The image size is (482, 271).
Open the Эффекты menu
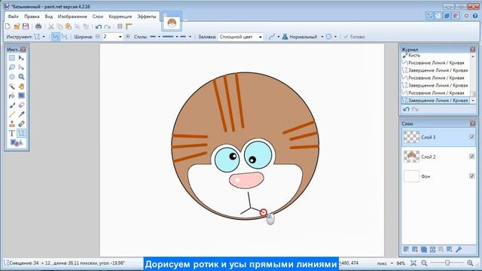pyautogui.click(x=147, y=17)
